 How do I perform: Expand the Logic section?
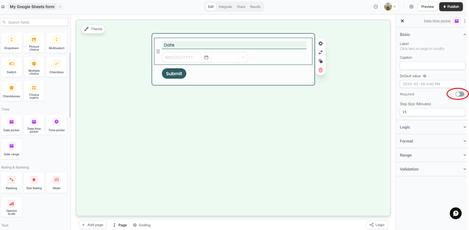(432, 127)
